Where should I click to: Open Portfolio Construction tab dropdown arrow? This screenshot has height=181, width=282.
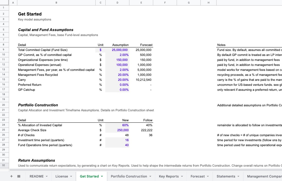(150, 177)
